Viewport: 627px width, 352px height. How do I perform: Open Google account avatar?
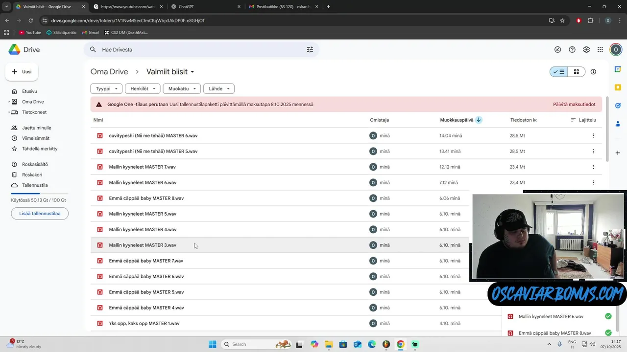click(x=616, y=50)
